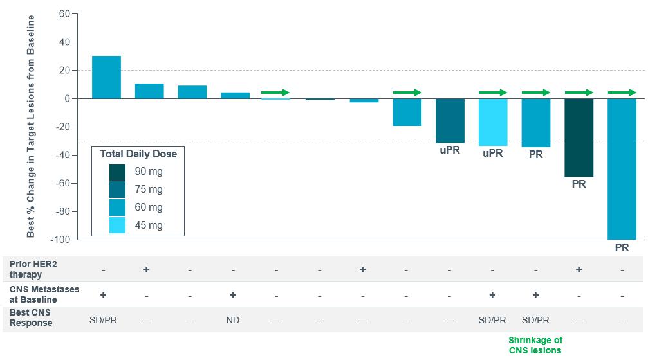Click the leftmost green arrow on the chart
The image size is (648, 356).
(275, 93)
